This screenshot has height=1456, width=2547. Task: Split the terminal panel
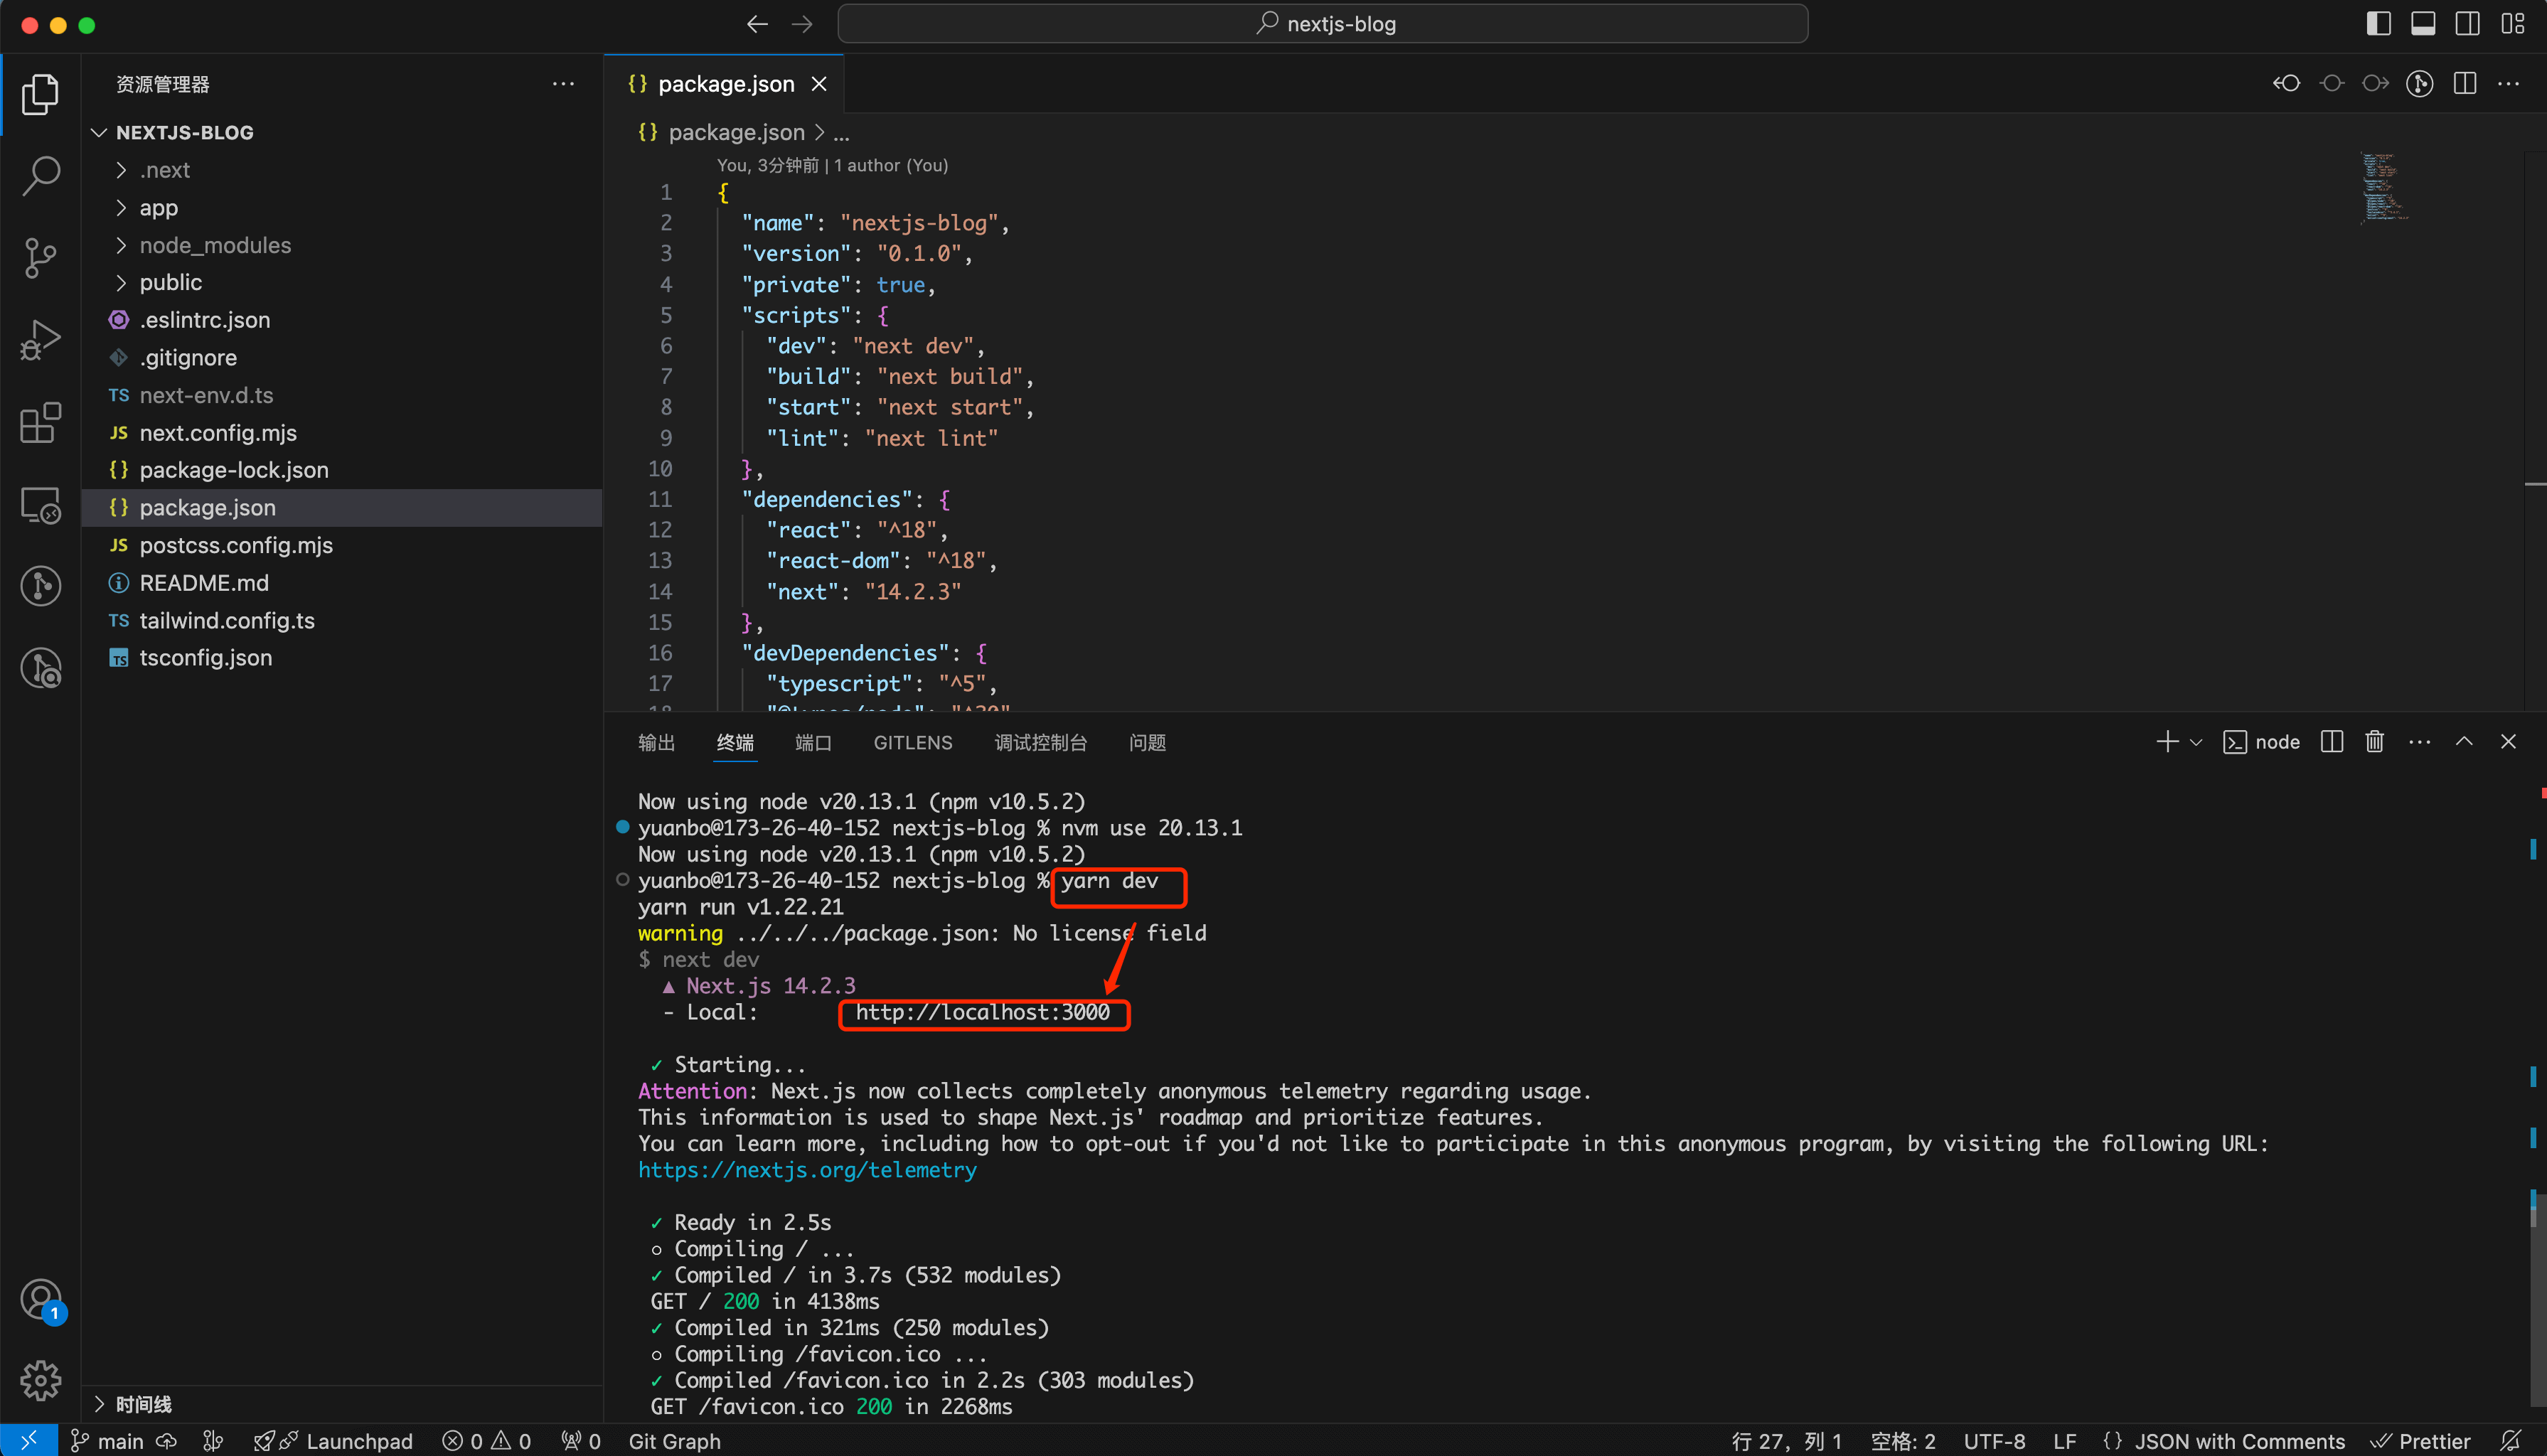point(2331,742)
